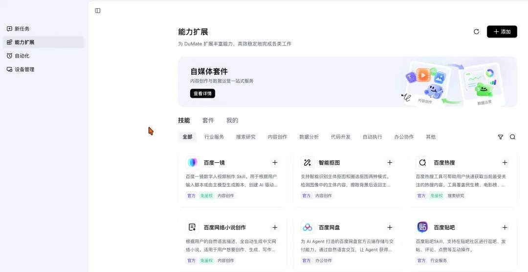Filter skills by 数据分析
This screenshot has width=528, height=272.
[309, 136]
